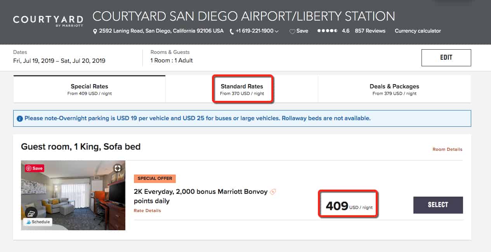The image size is (491, 252).
Task: Click the heart Save icon in the header
Action: click(x=292, y=31)
